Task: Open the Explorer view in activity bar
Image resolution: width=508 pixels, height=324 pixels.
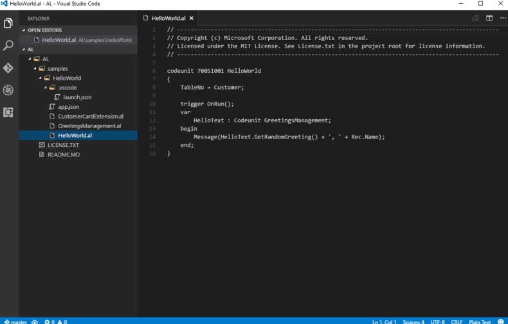Action: 8,24
